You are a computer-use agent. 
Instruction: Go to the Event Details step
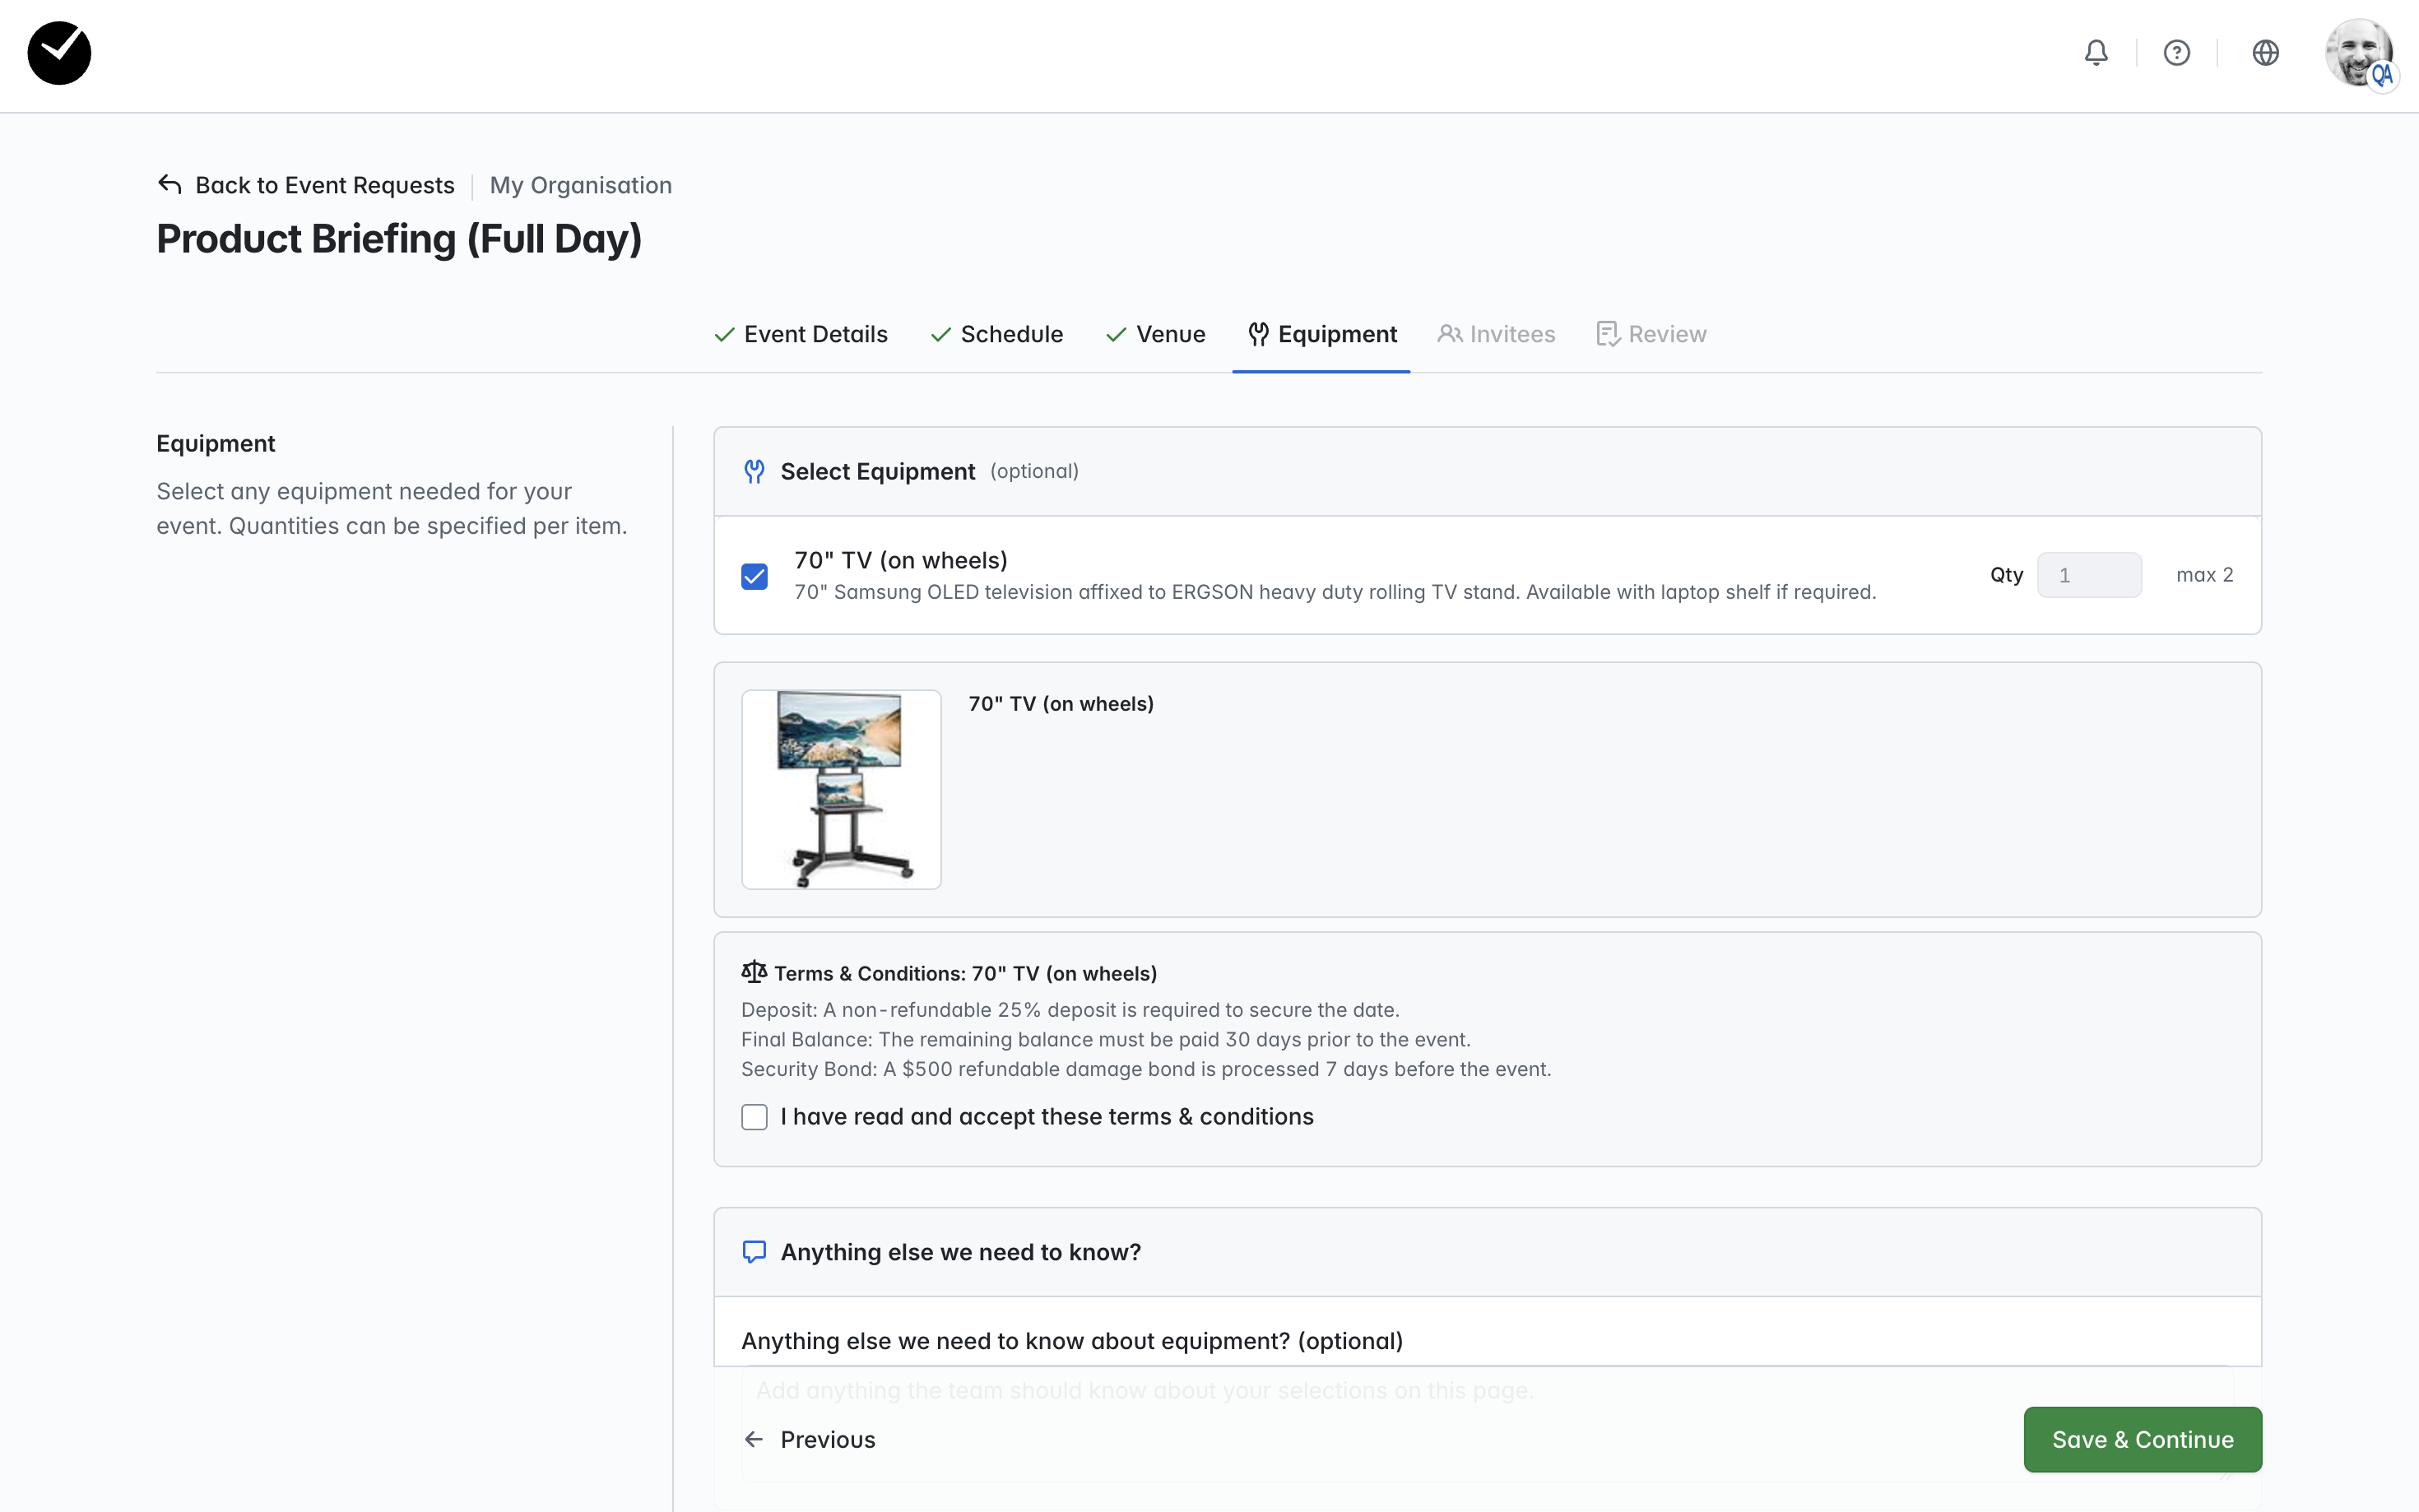click(x=801, y=334)
